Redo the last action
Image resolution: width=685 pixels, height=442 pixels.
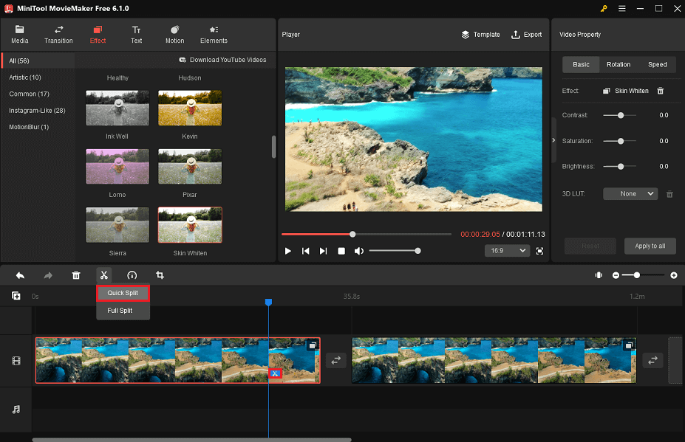pos(48,275)
